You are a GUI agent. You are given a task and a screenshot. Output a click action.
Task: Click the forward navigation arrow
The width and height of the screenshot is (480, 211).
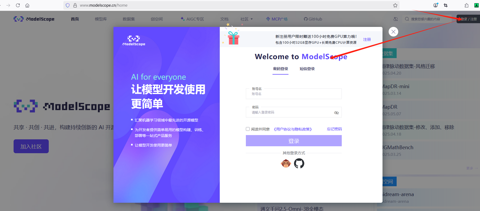click(x=8, y=5)
